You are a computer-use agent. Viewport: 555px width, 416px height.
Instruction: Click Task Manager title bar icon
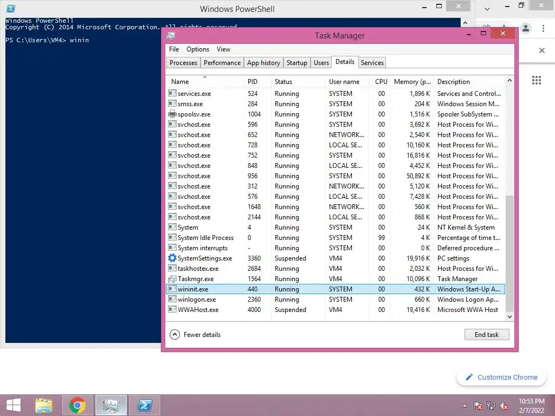tap(171, 35)
